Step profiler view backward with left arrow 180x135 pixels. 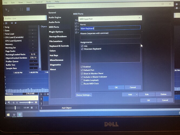12,23
